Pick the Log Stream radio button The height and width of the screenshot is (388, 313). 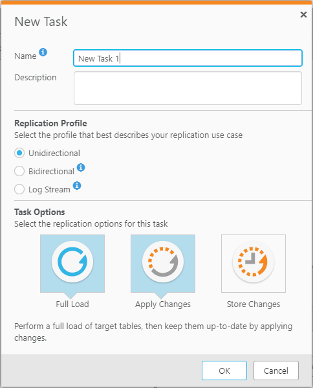pyautogui.click(x=19, y=189)
